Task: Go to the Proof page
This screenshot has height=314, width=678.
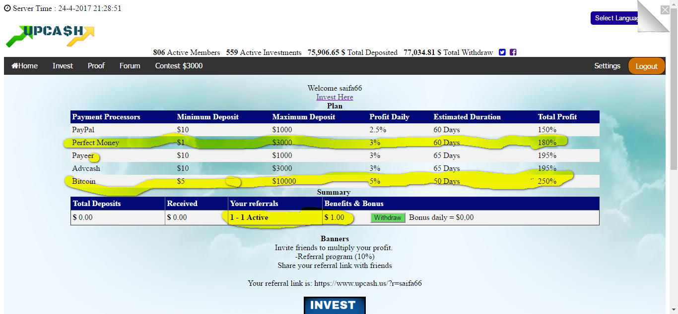Action: [x=96, y=66]
